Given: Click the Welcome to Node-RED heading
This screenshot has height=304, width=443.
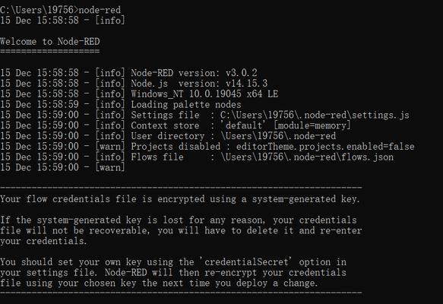Looking at the screenshot, I should pos(49,42).
